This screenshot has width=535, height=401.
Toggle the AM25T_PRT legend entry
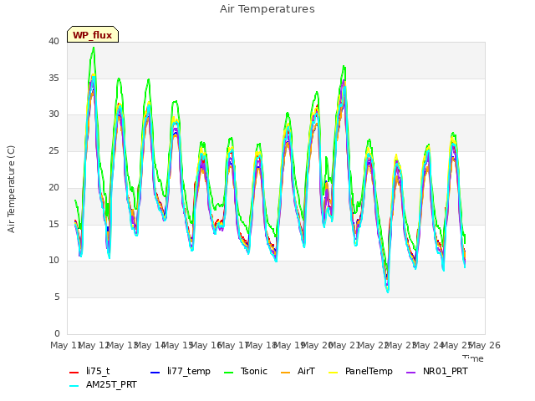click(103, 384)
